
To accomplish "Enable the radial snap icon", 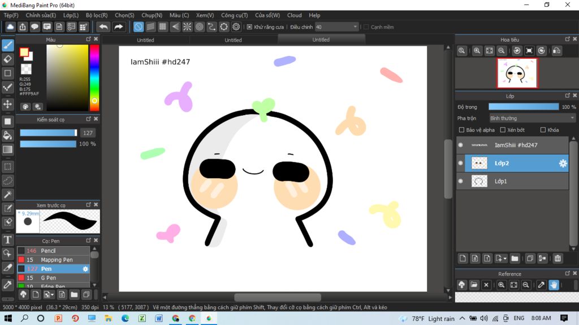I will point(187,27).
